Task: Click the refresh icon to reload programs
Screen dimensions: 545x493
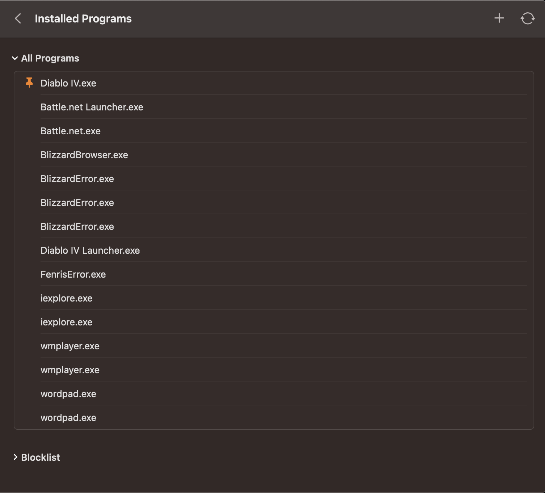Action: point(528,18)
